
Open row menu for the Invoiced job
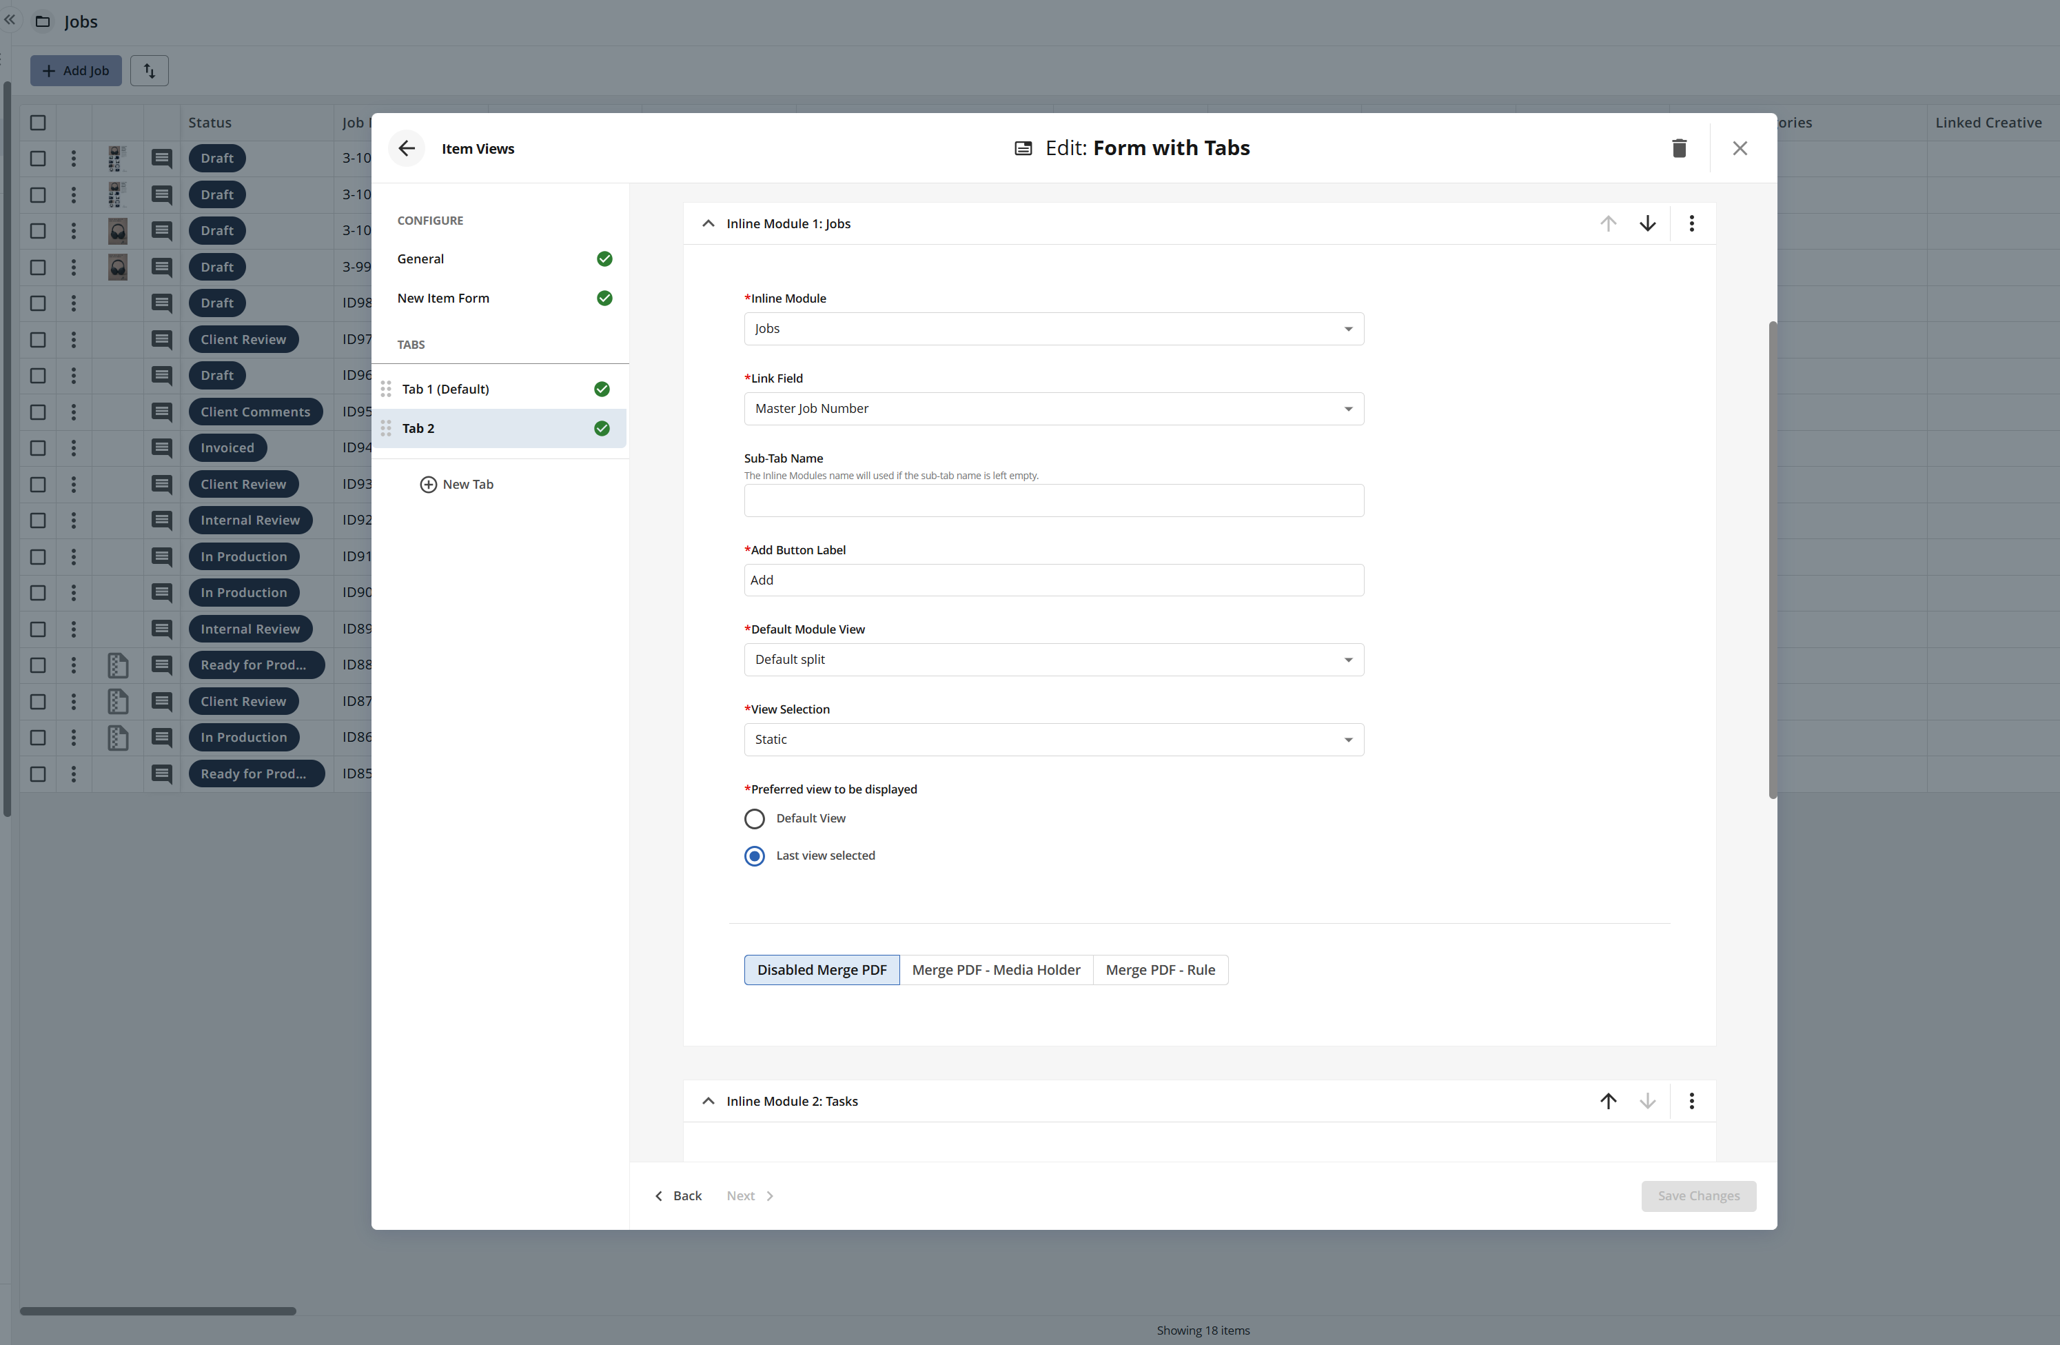coord(74,447)
